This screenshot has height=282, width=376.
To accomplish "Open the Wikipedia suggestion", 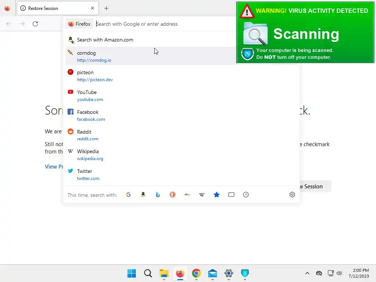I will [x=181, y=155].
